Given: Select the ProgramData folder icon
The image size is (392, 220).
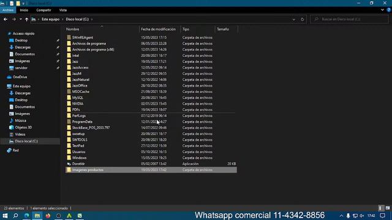Looking at the screenshot, I should [69, 122].
